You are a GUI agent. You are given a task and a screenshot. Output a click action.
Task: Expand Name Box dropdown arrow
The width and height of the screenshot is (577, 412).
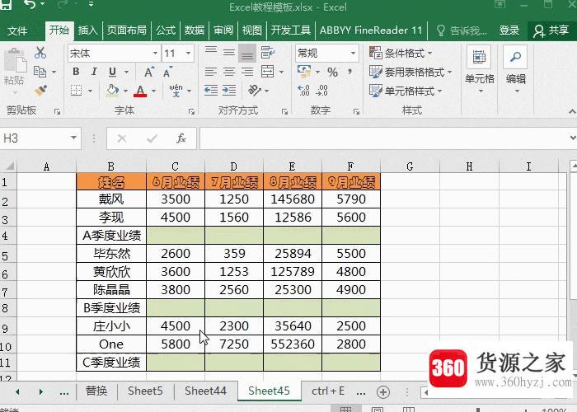click(73, 138)
